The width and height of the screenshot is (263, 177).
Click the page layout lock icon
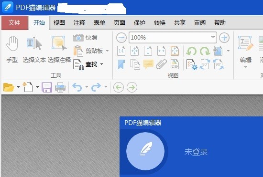(218, 51)
